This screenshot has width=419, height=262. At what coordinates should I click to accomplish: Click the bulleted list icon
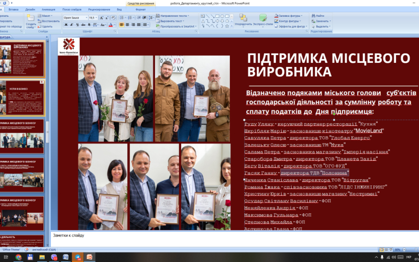pos(122,17)
